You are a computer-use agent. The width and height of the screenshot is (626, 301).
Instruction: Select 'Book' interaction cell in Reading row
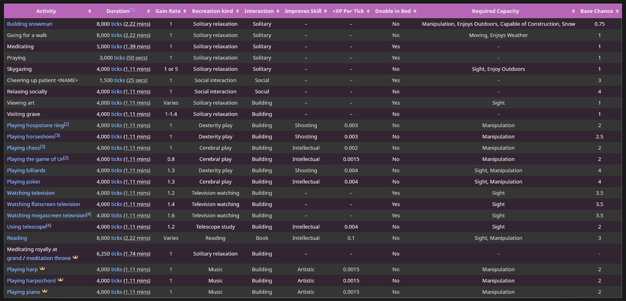click(x=262, y=238)
